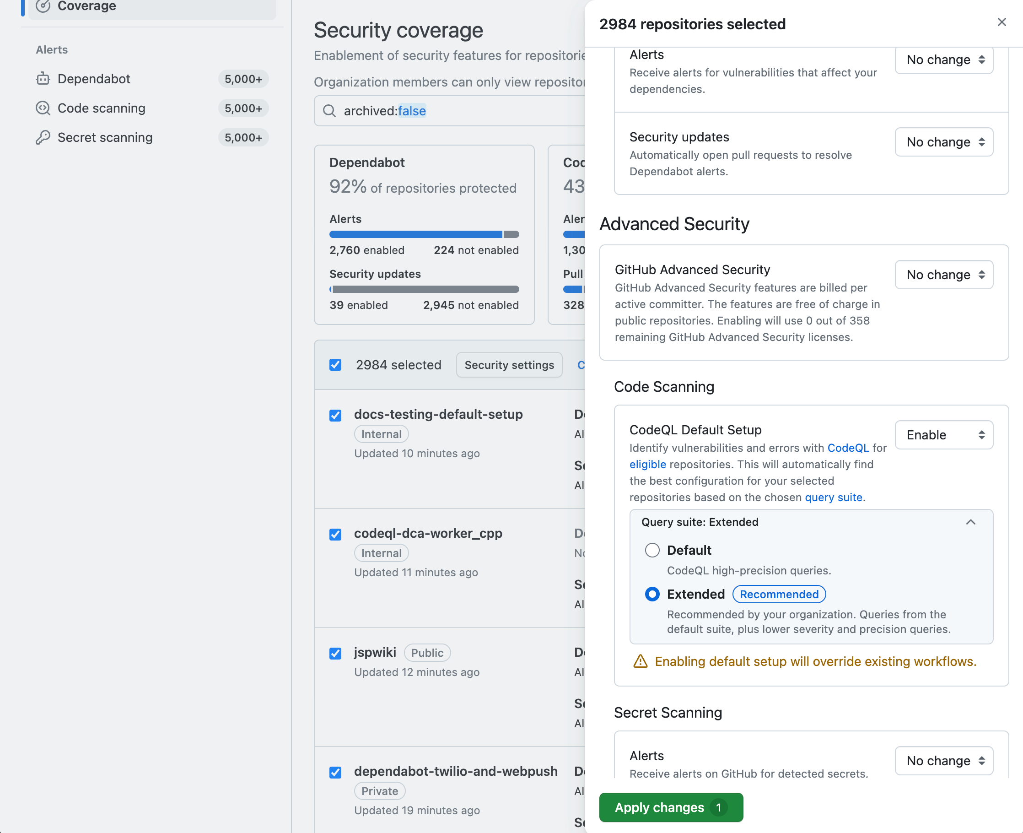
Task: Select the Coverage sidebar icon
Action: point(44,7)
